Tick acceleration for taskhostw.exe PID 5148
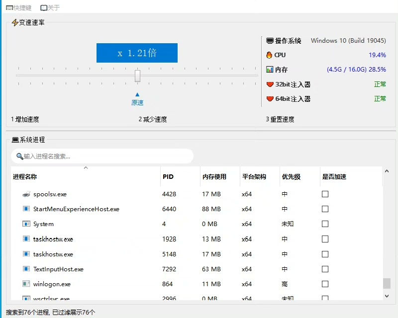This screenshot has width=398, height=318. (x=325, y=254)
